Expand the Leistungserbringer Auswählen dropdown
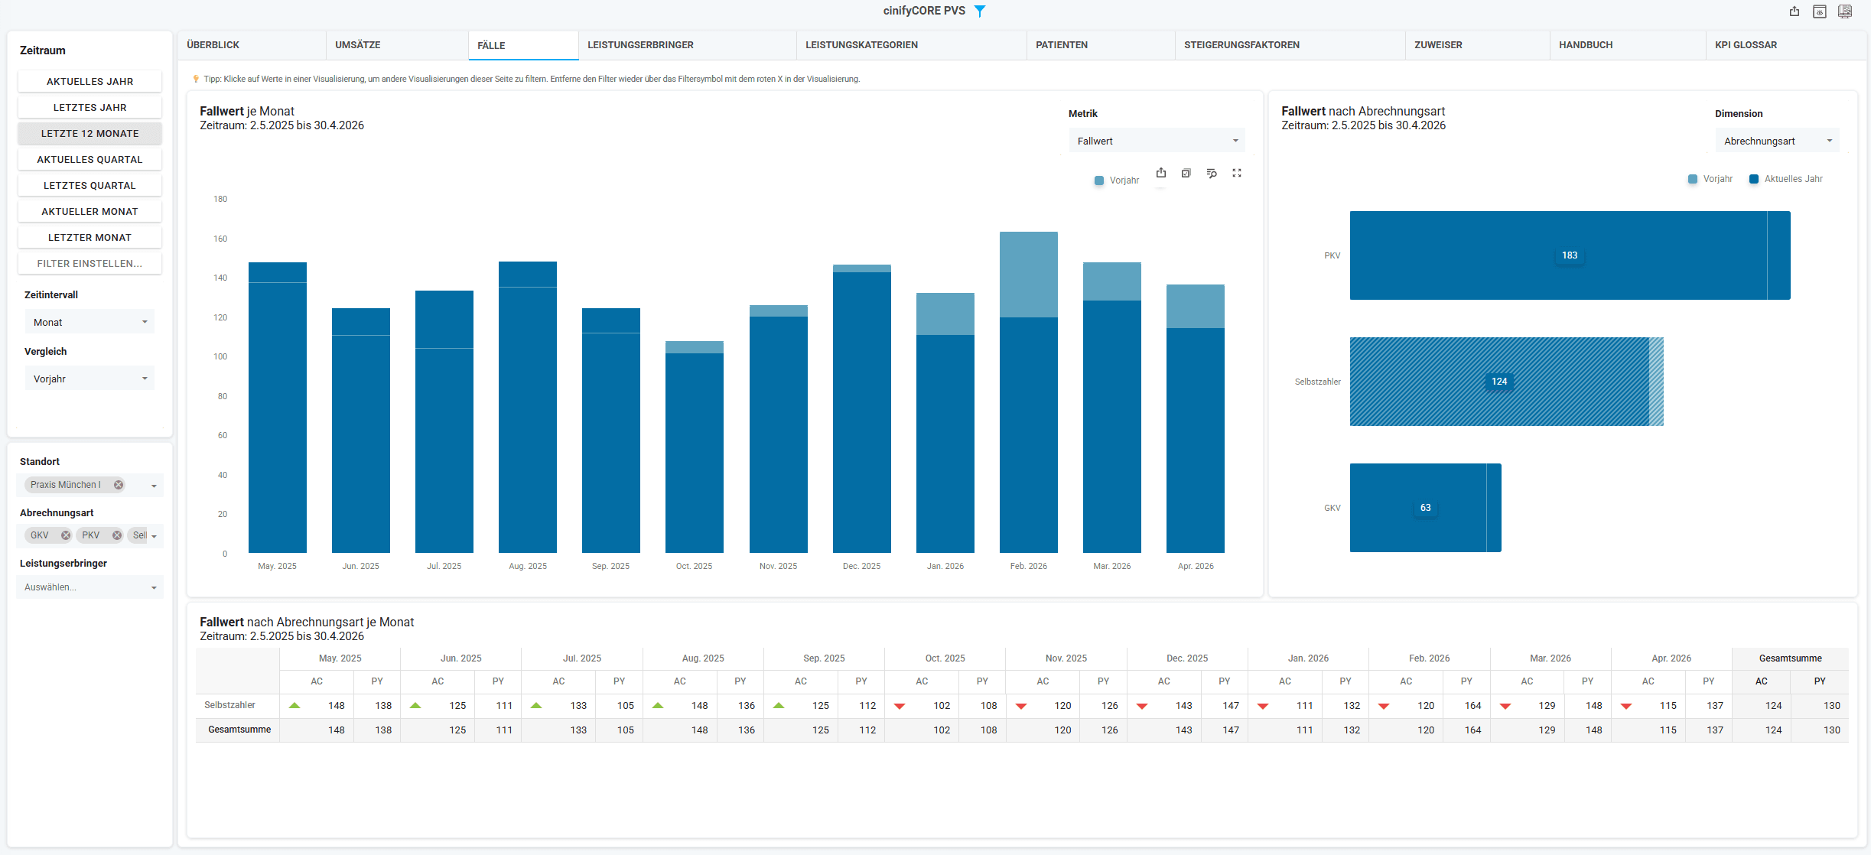The width and height of the screenshot is (1871, 855). (x=89, y=587)
